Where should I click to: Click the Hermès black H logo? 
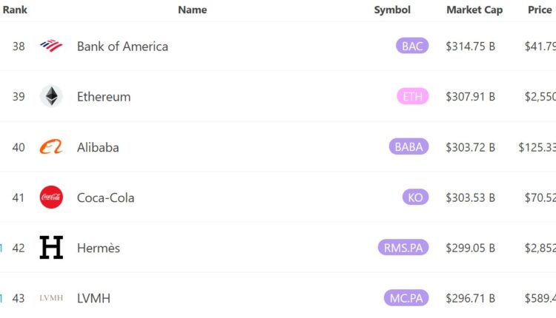click(51, 248)
